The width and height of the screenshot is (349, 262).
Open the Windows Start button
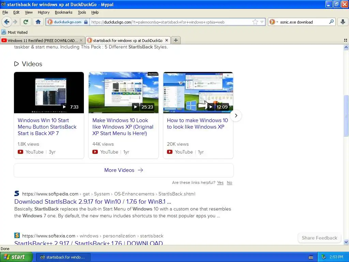pos(16,257)
